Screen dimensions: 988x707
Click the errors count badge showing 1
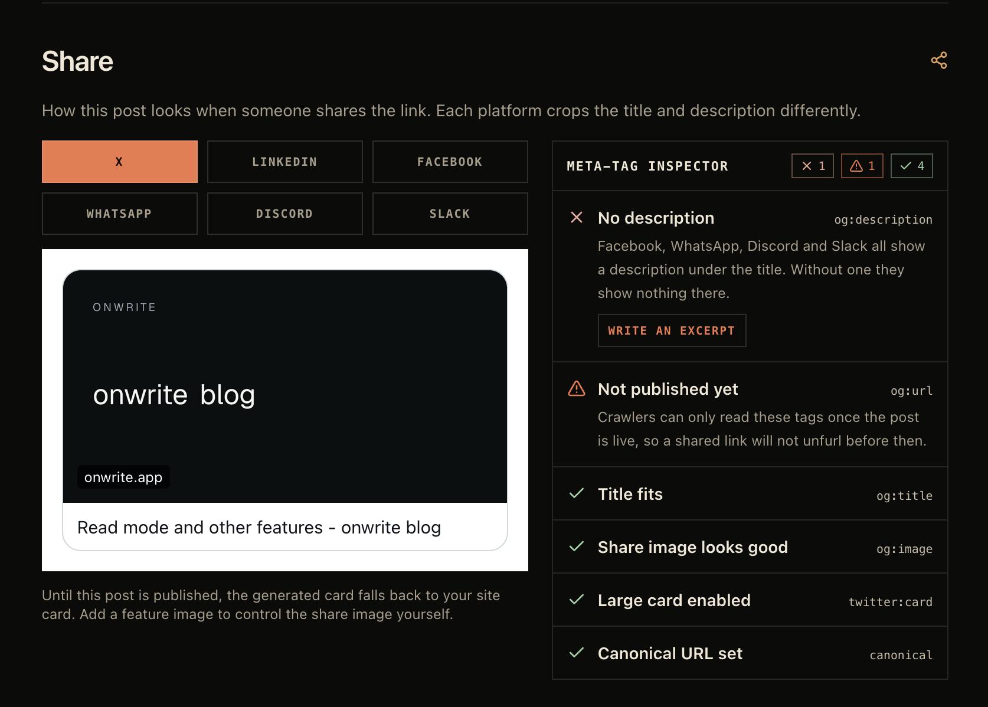(813, 166)
